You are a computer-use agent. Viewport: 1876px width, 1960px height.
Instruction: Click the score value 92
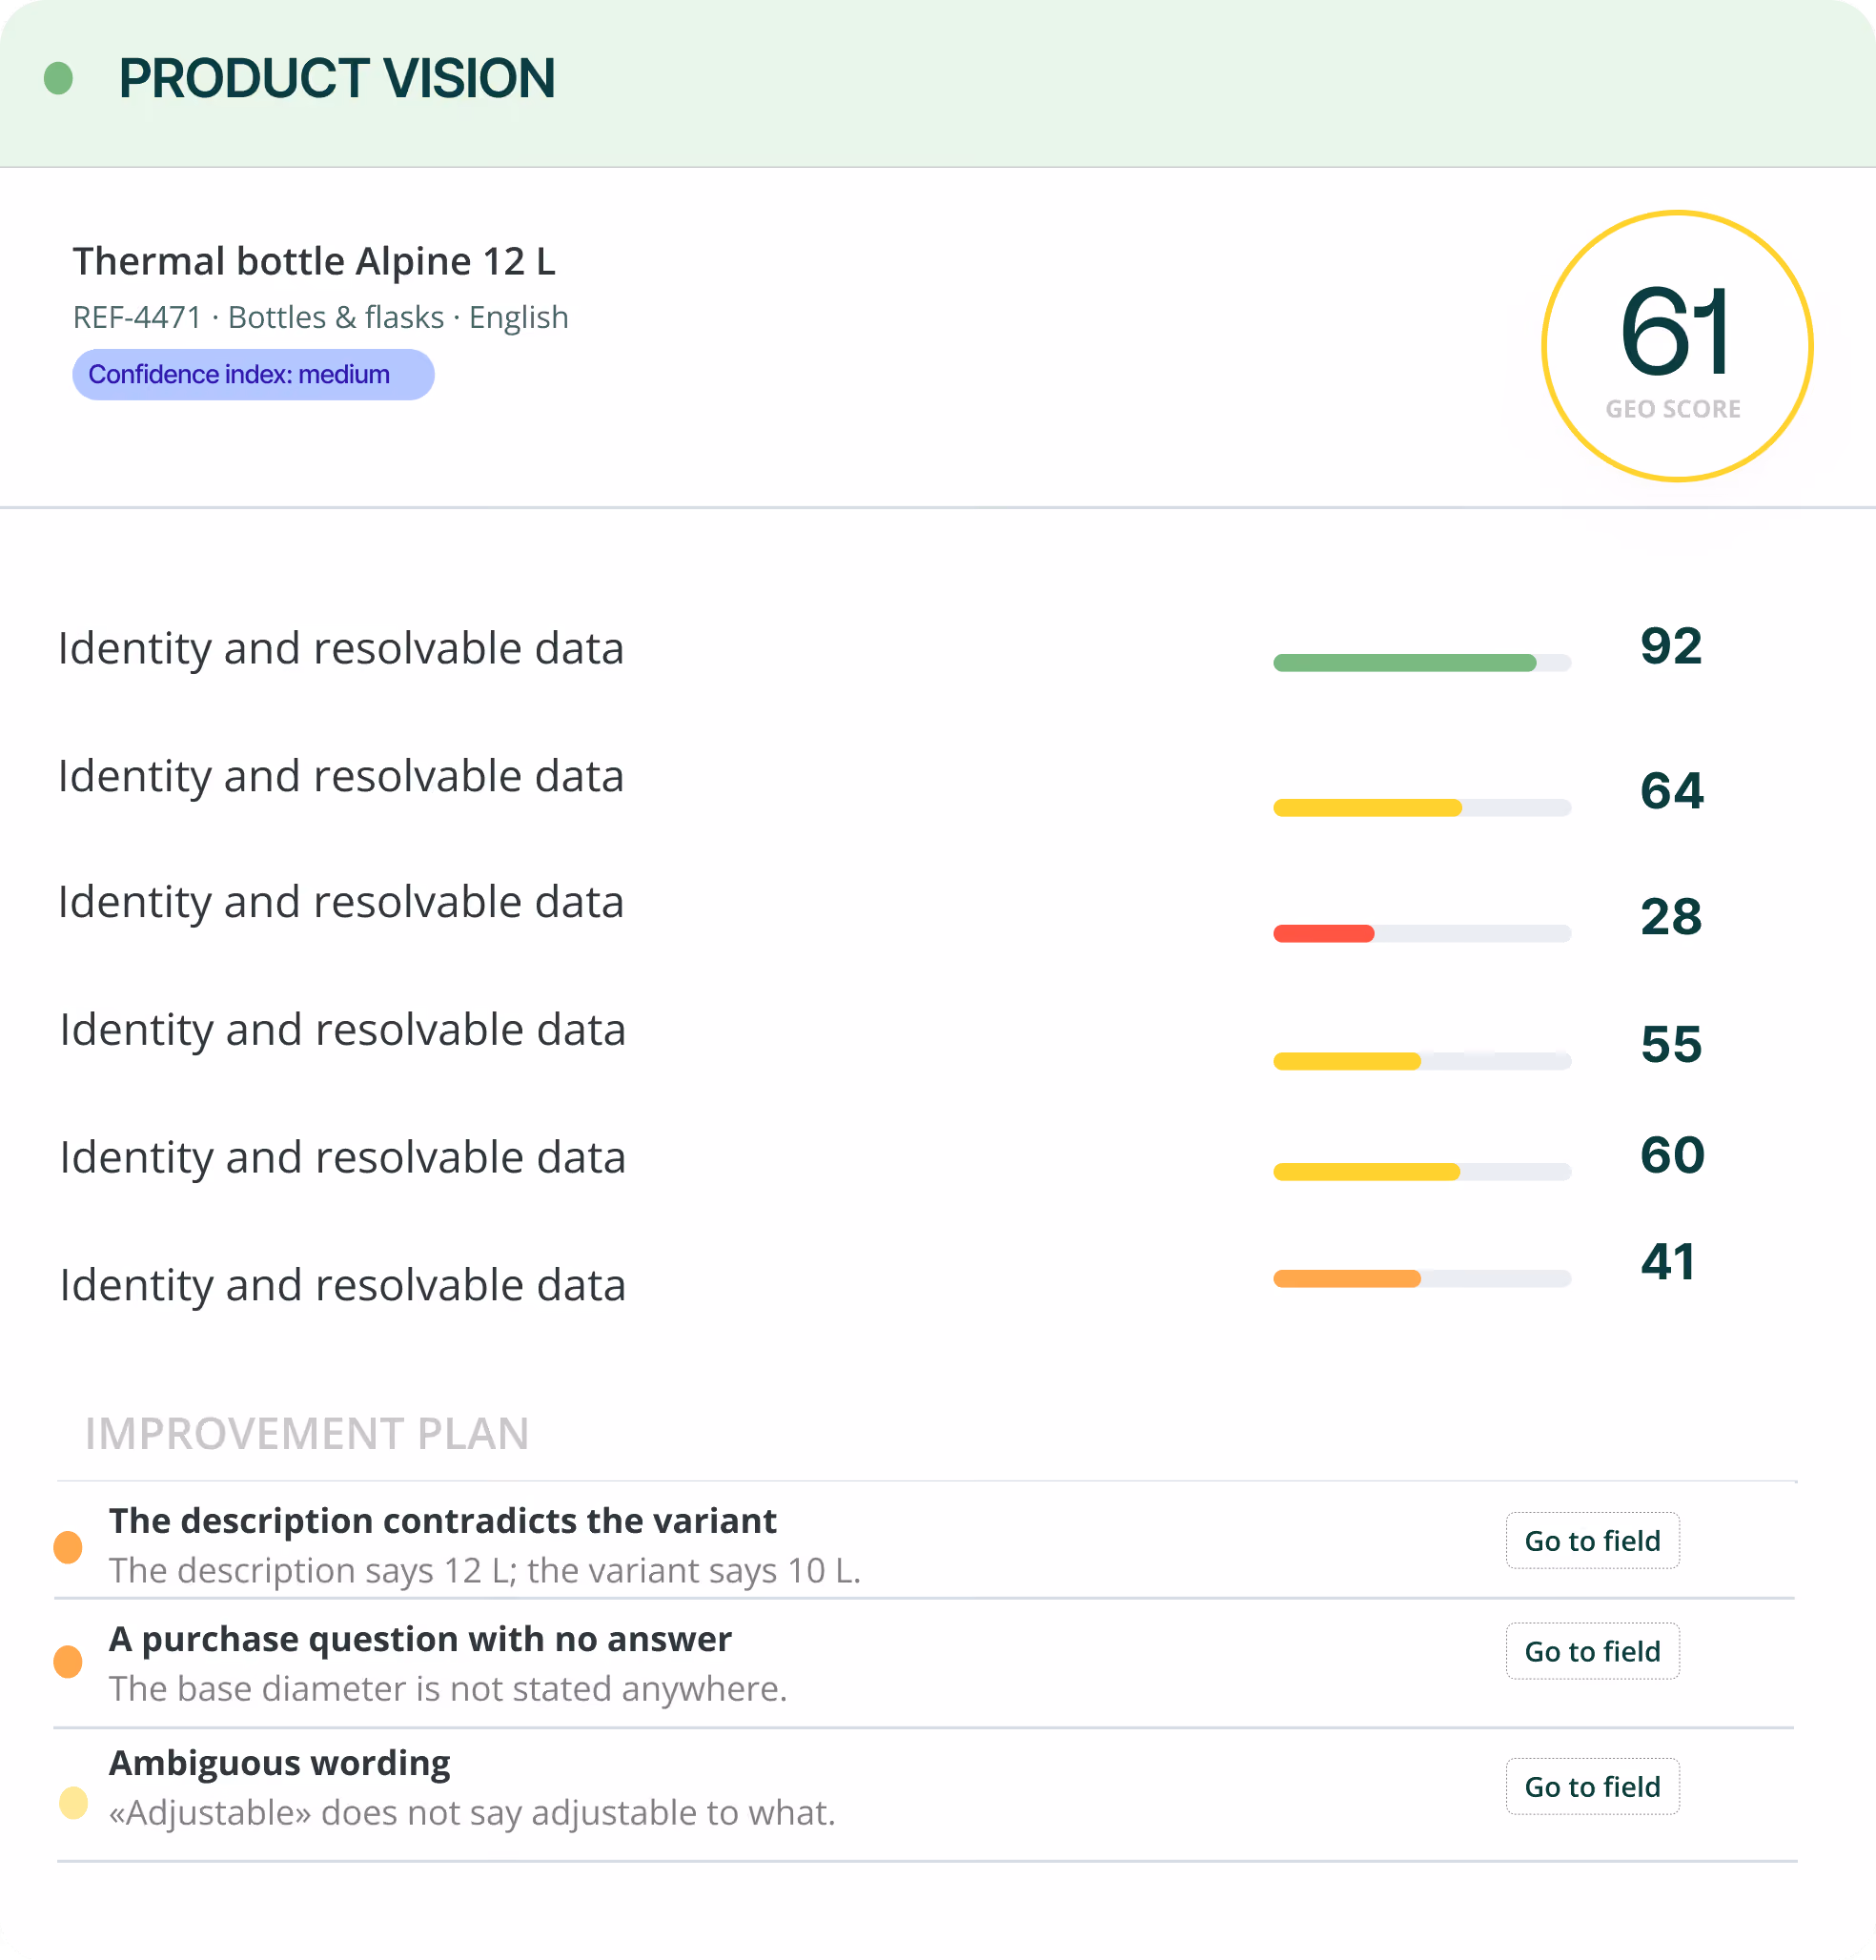(x=1671, y=646)
